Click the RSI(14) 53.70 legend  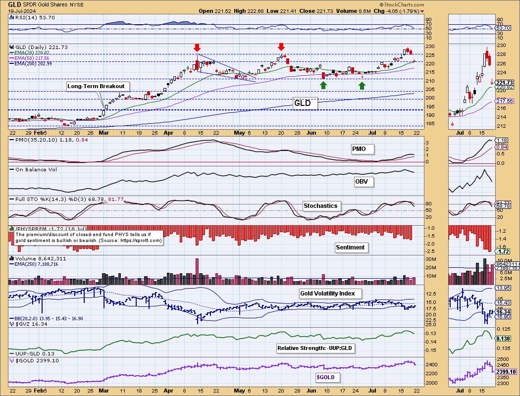pyautogui.click(x=32, y=17)
